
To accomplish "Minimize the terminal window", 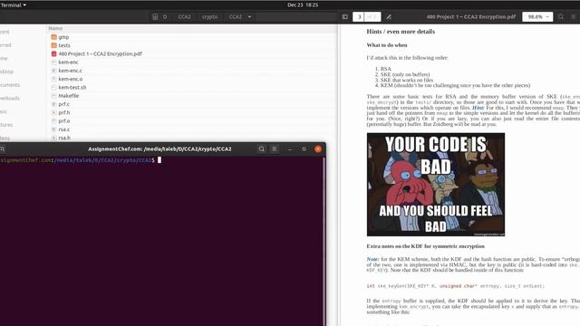I will click(290, 149).
